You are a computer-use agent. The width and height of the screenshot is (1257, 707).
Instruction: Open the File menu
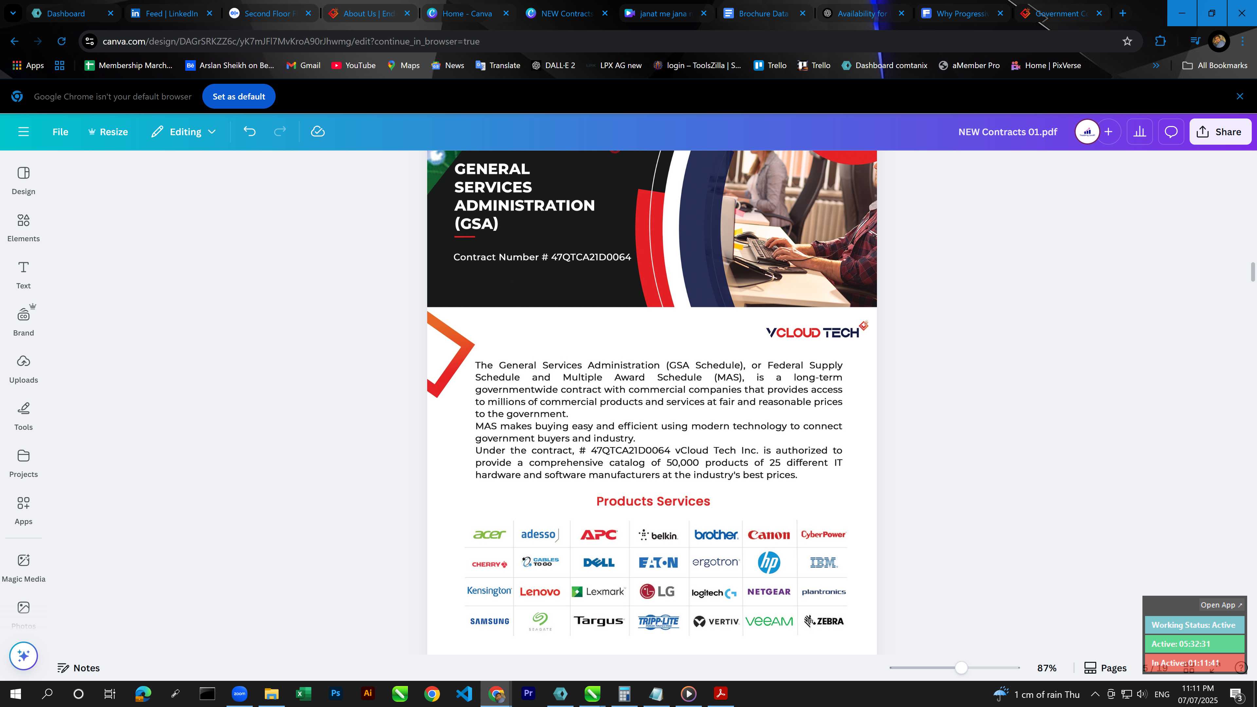point(61,132)
